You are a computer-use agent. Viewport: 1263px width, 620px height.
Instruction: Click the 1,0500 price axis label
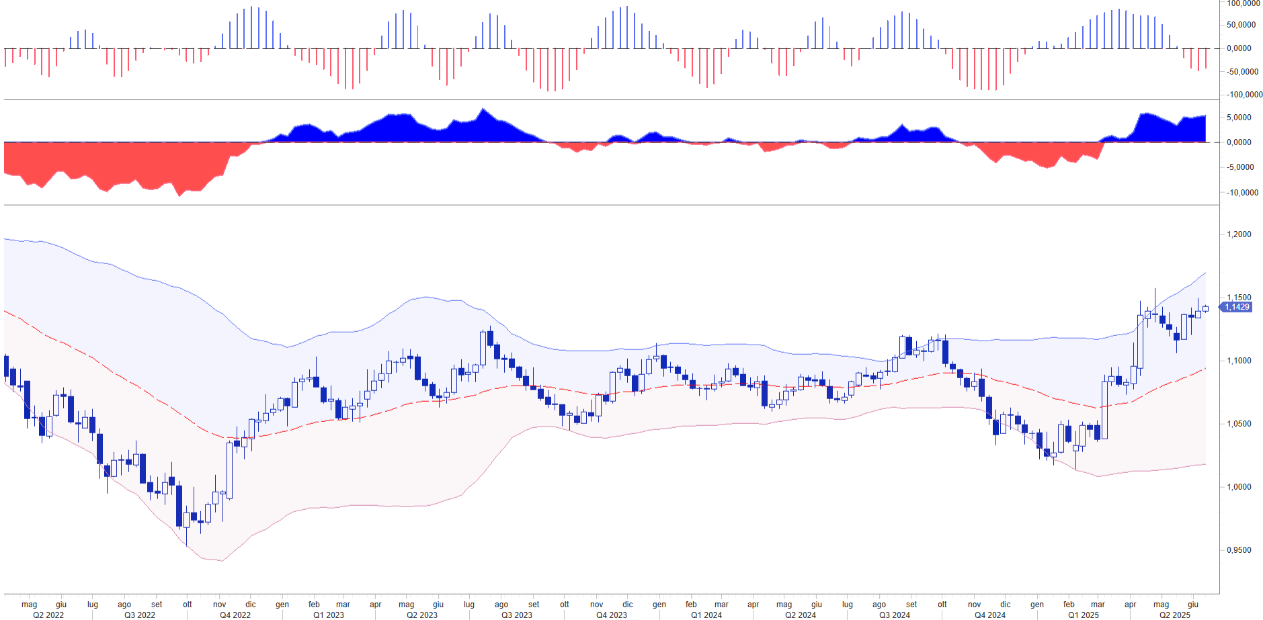[x=1239, y=424]
